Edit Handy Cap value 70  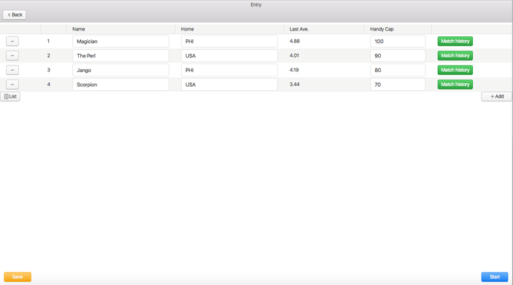pyautogui.click(x=398, y=85)
